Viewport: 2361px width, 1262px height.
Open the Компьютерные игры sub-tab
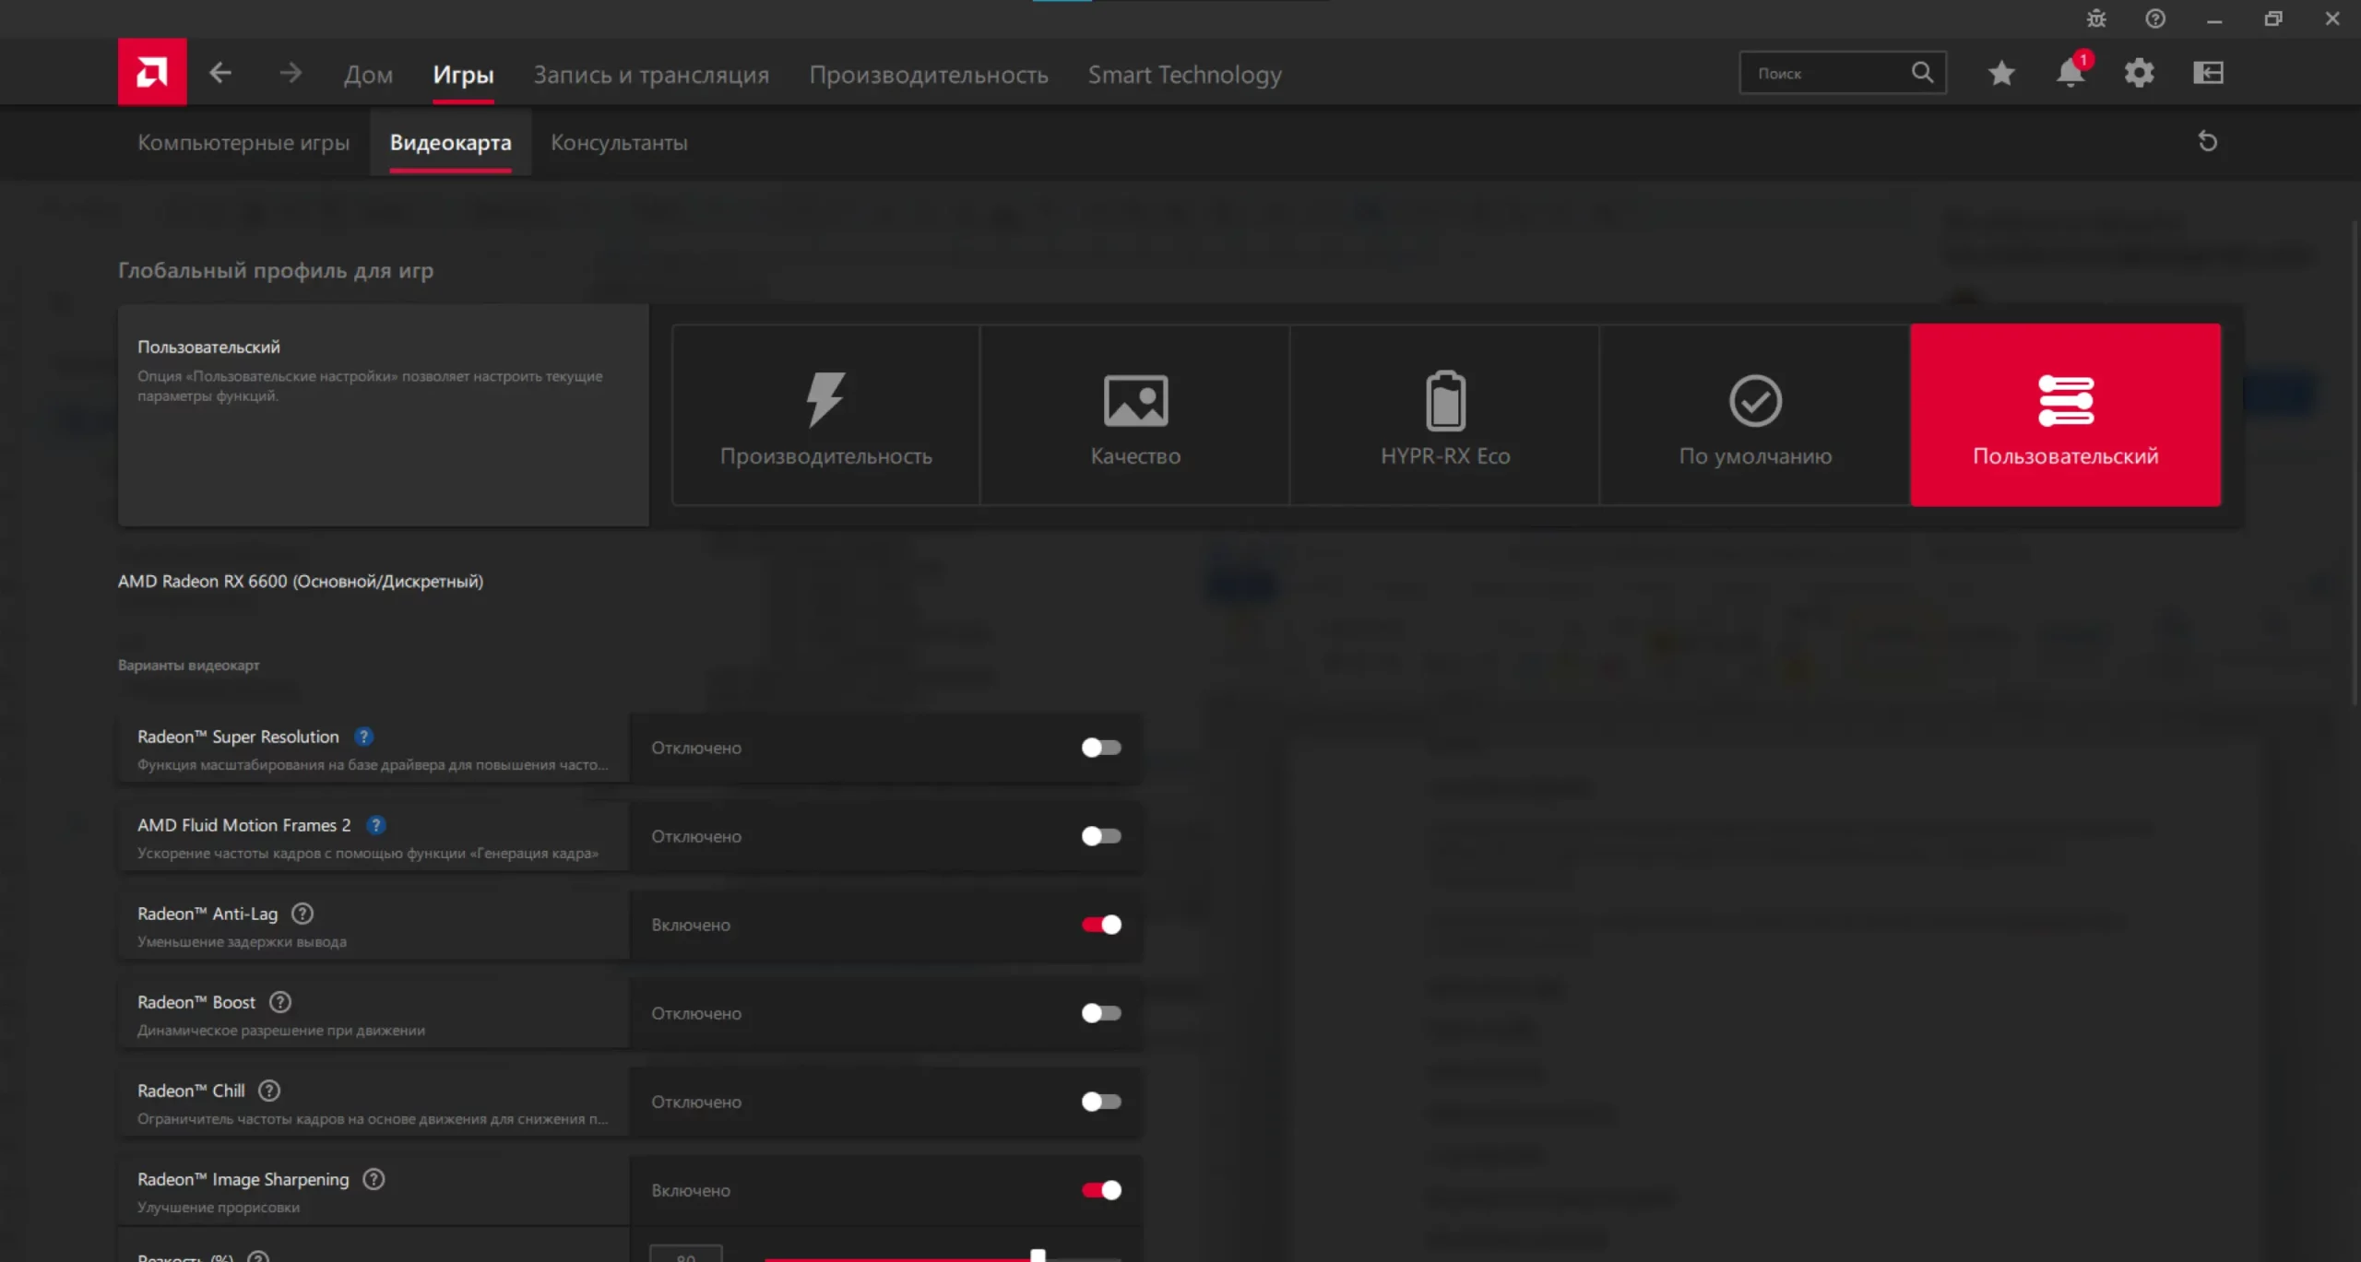click(243, 143)
